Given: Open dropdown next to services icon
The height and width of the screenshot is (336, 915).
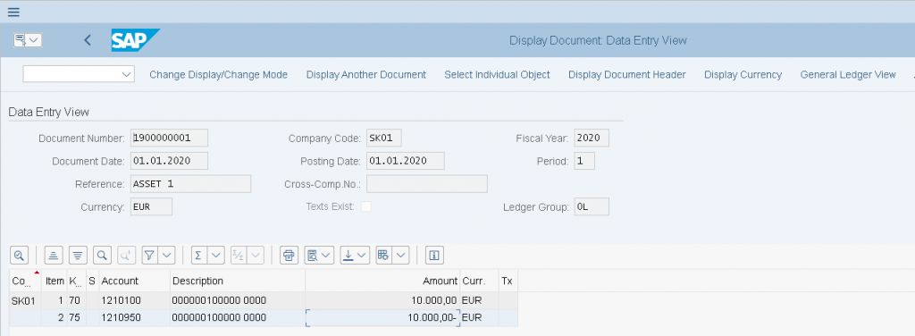Looking at the screenshot, I should tap(34, 40).
